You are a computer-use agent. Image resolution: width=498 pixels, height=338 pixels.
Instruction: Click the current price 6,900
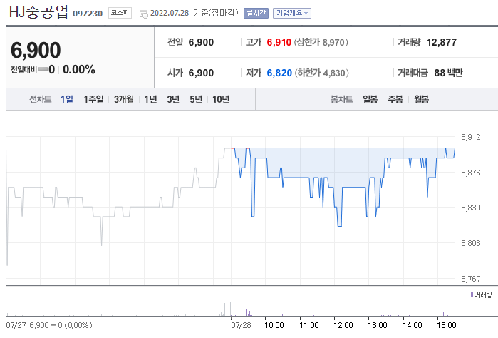(36, 50)
